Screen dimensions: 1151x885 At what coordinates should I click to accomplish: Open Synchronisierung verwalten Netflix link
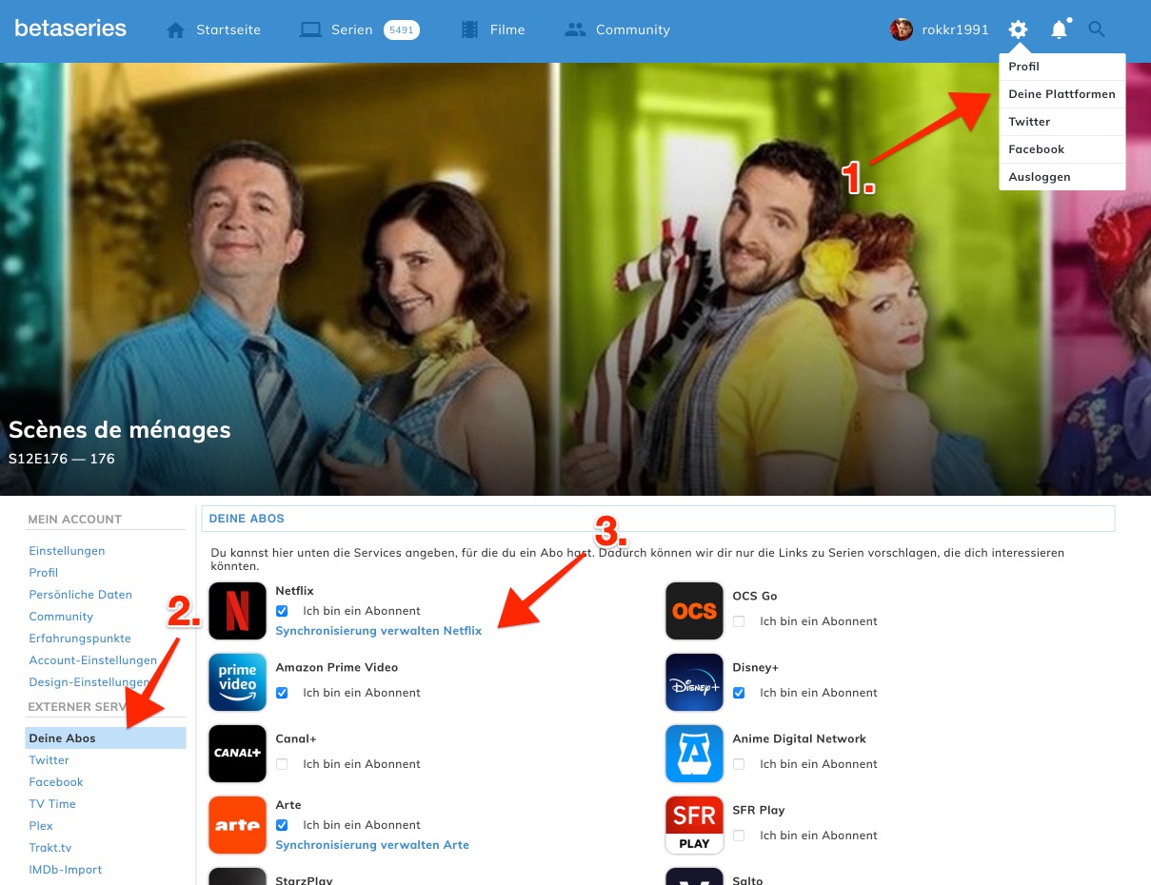[378, 631]
